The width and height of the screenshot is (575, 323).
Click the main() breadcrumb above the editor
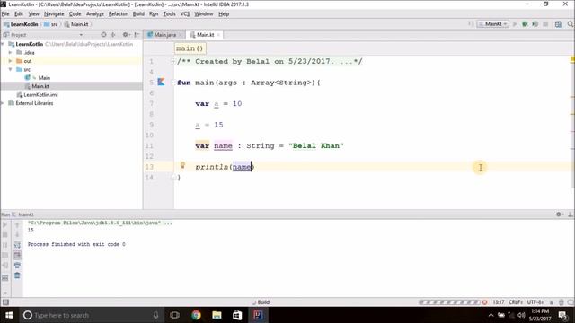pos(190,48)
